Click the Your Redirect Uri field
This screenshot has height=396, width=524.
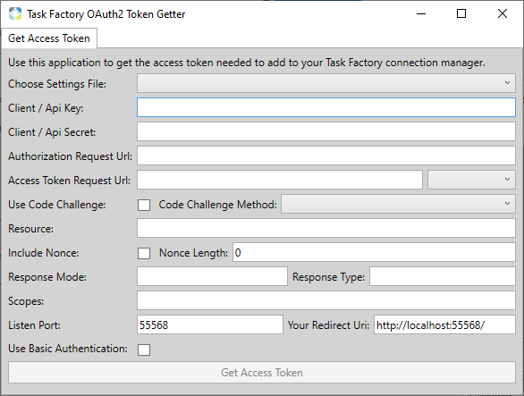click(x=444, y=324)
